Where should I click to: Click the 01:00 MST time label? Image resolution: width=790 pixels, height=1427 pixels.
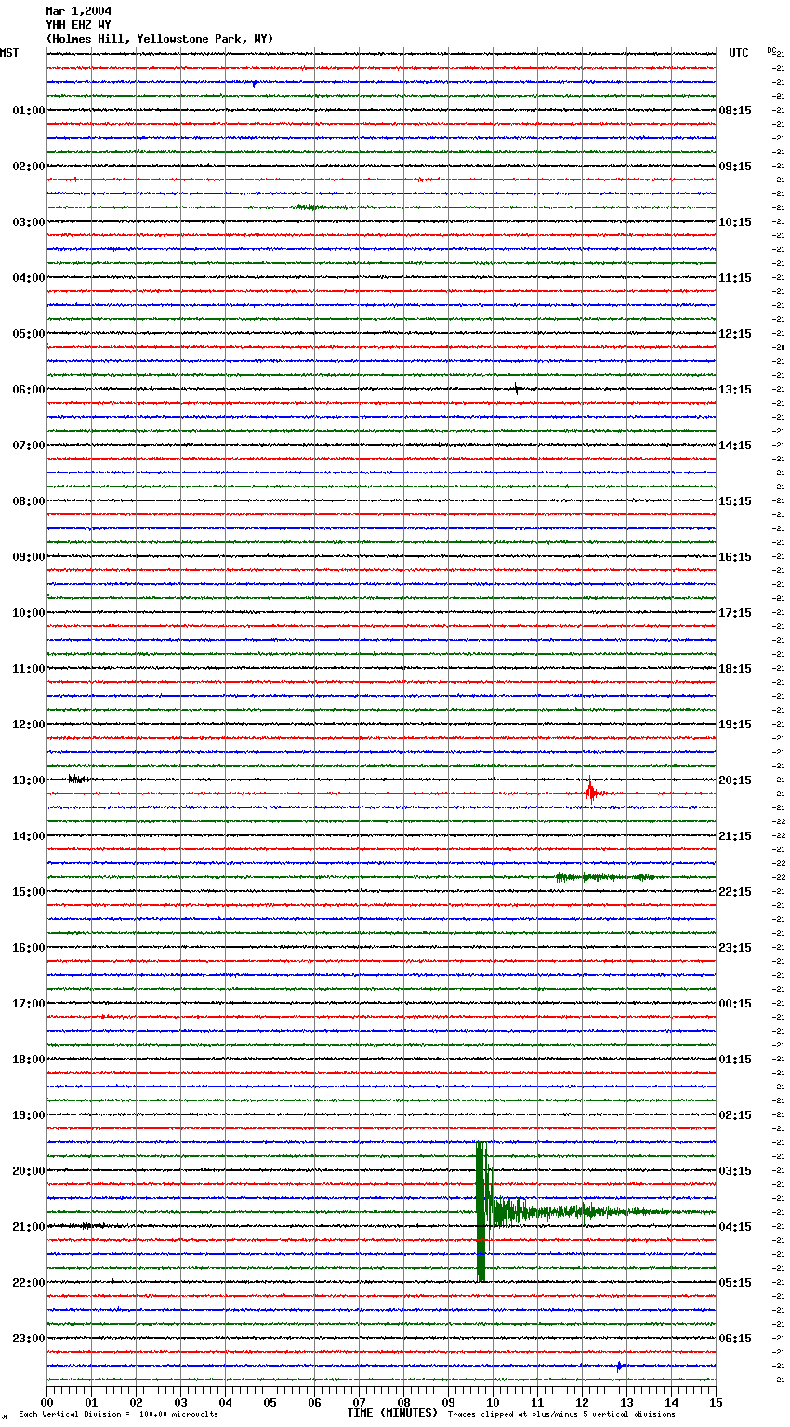click(x=29, y=111)
